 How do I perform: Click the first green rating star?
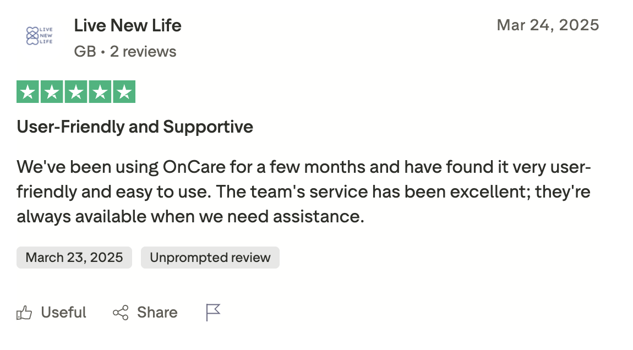pyautogui.click(x=28, y=92)
